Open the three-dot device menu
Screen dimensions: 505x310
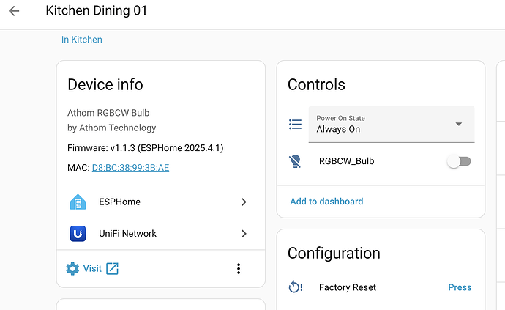coord(239,269)
